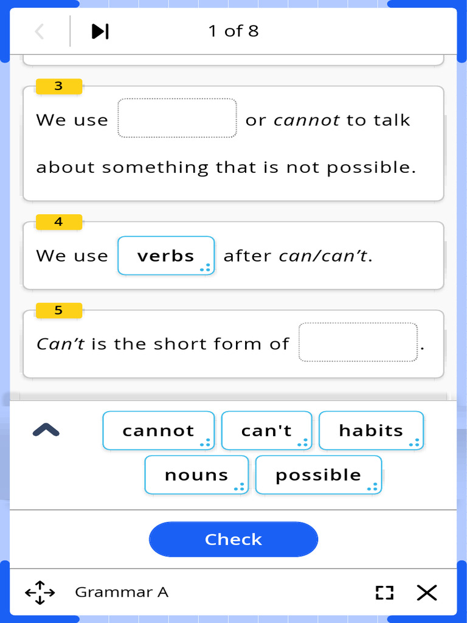The width and height of the screenshot is (467, 623).
Task: Click the placed 'verbs' tile in sentence 4
Action: point(166,256)
